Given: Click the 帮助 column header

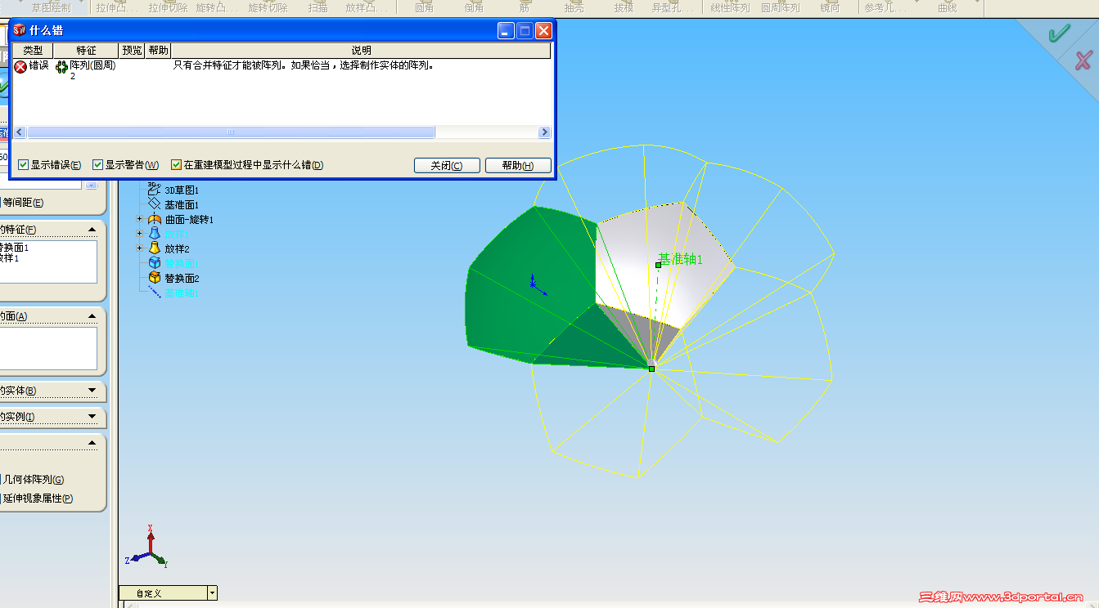Looking at the screenshot, I should [x=158, y=51].
